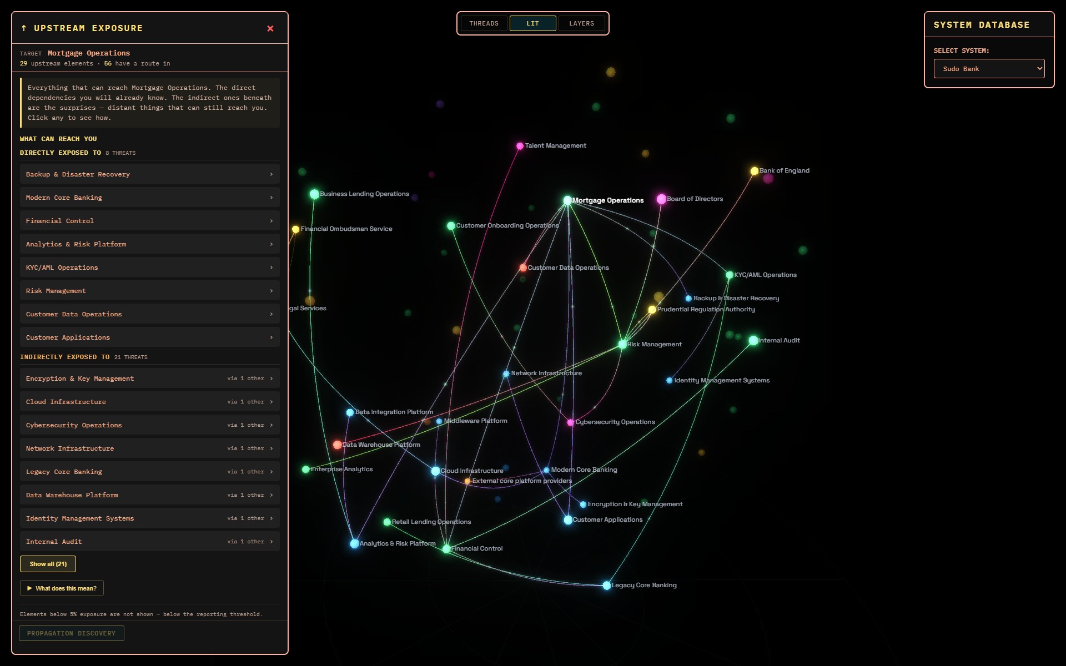
Task: Expand Encryption & Key Management indirect row
Action: coord(150,379)
